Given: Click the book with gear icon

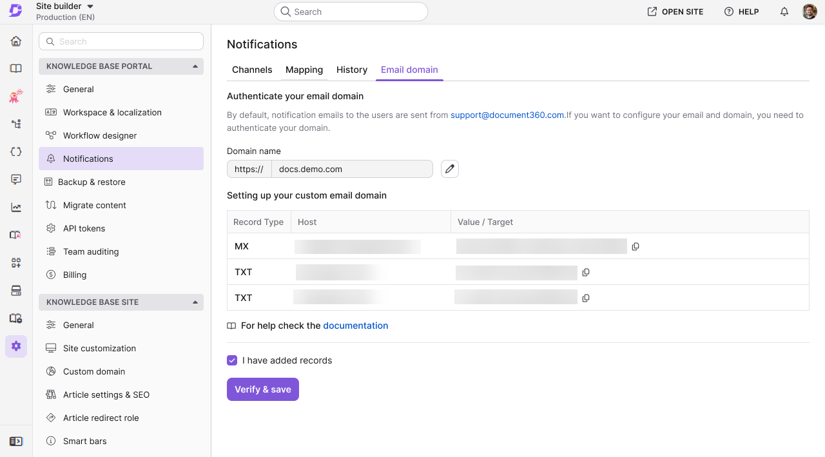Looking at the screenshot, I should (16, 318).
